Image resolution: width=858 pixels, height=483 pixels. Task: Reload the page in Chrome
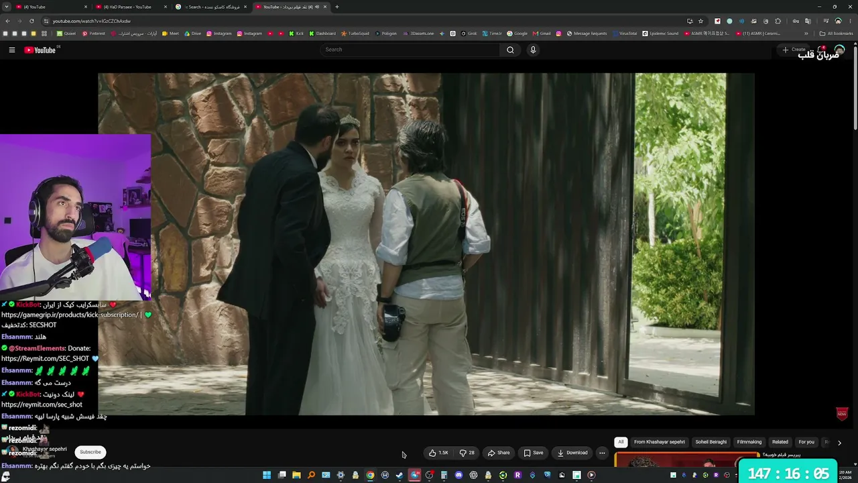tap(32, 21)
